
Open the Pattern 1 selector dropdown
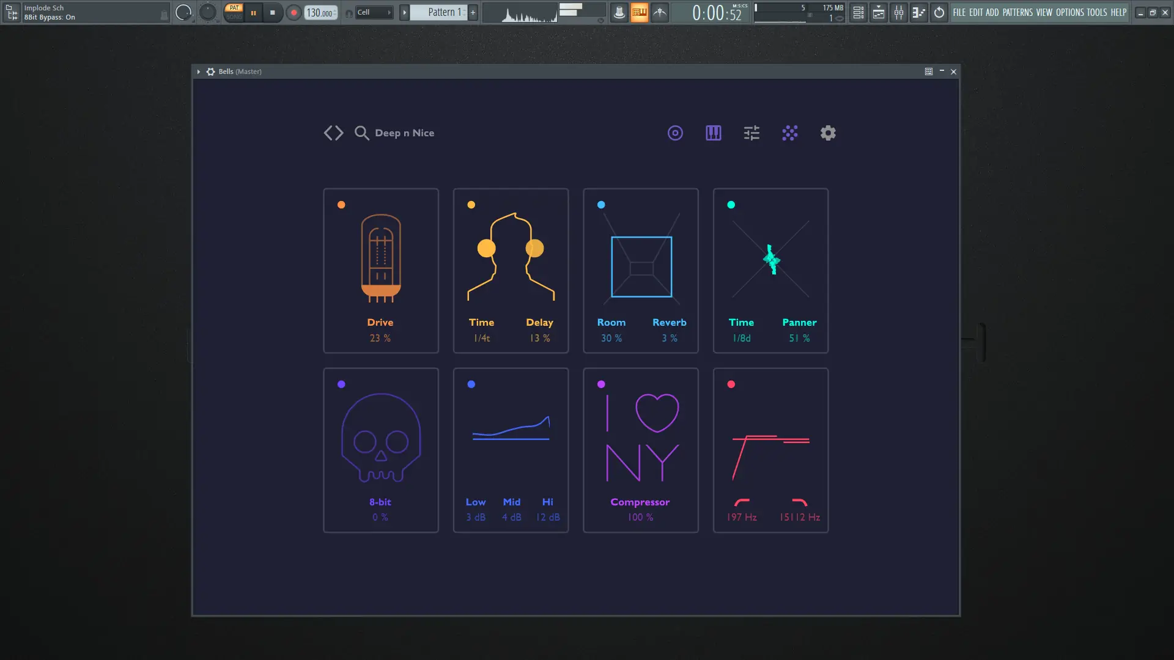coord(441,12)
